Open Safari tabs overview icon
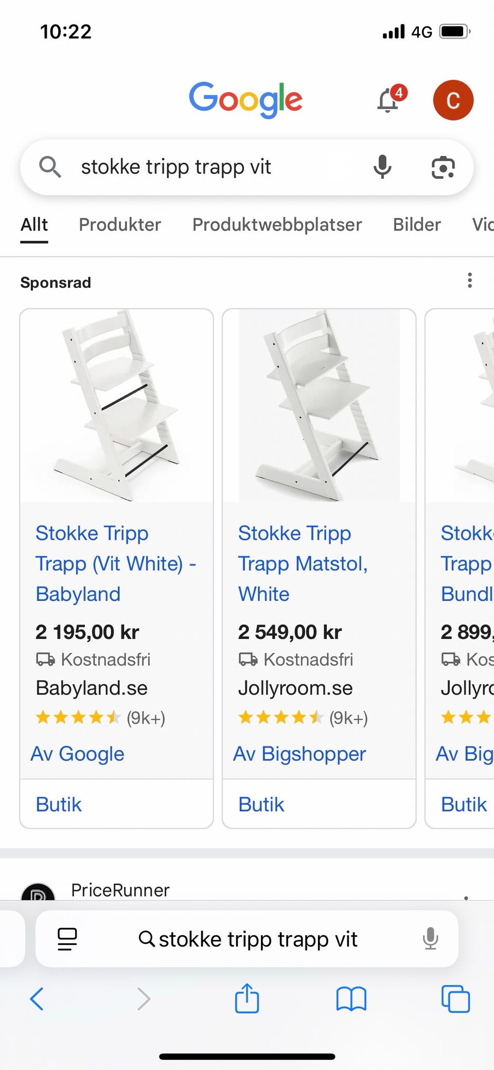The width and height of the screenshot is (494, 1070). click(455, 999)
